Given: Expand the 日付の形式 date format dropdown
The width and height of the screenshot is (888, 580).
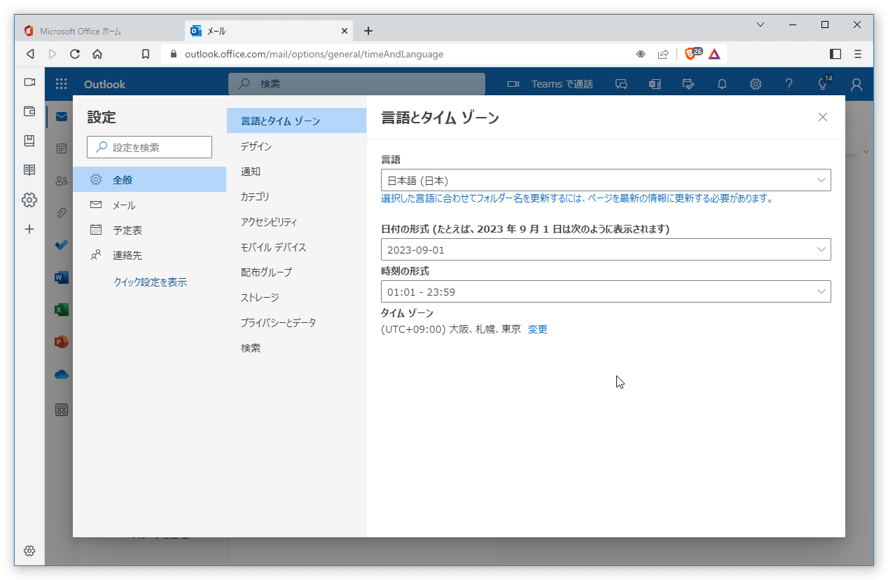Looking at the screenshot, I should point(606,249).
